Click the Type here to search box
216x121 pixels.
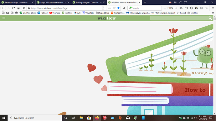click(x=35, y=118)
